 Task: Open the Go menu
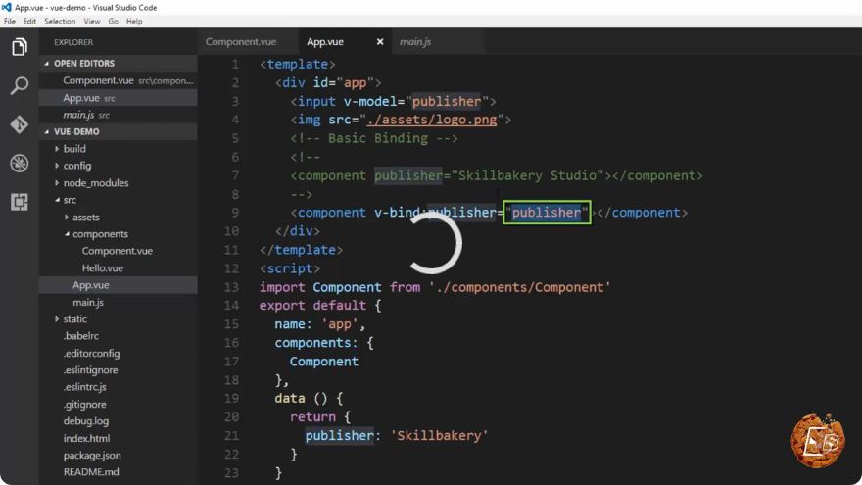[x=114, y=22]
